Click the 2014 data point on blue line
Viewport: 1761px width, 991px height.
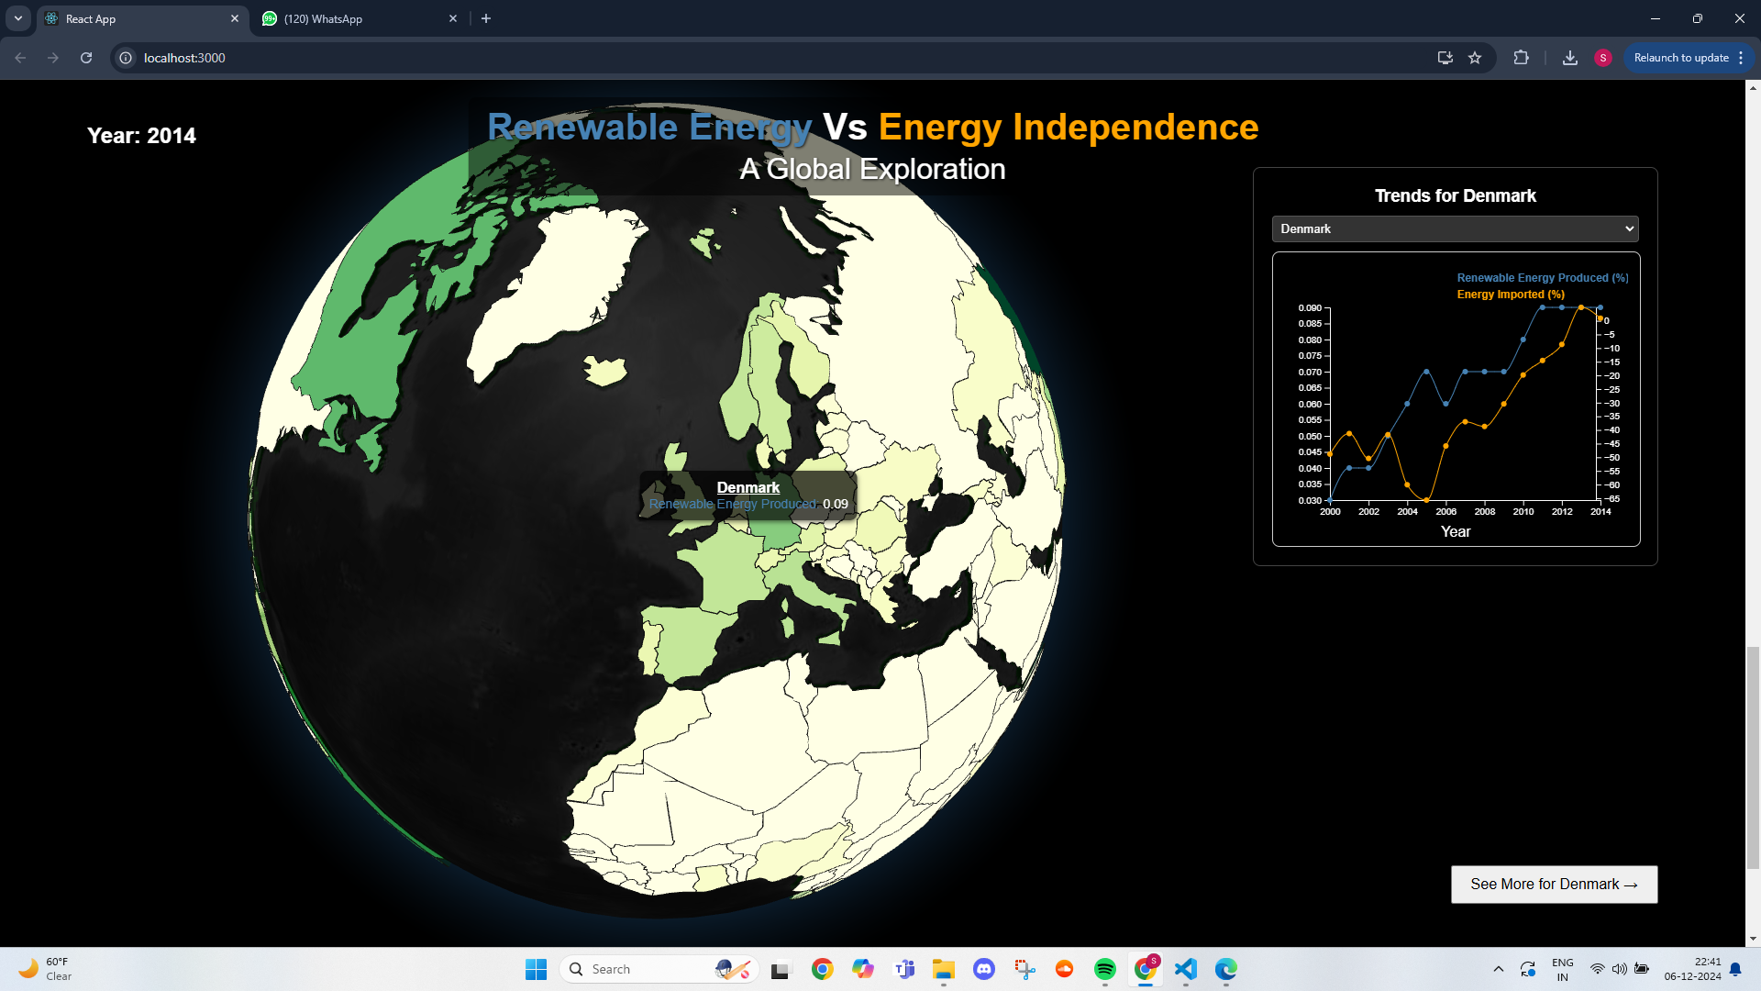(x=1600, y=307)
